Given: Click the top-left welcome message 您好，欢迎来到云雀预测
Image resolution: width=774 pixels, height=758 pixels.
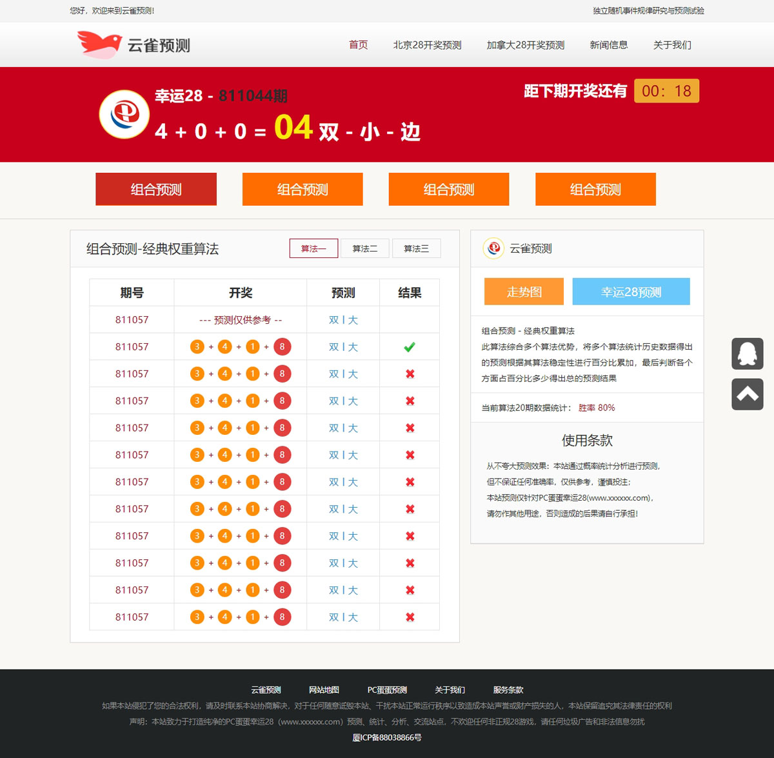Looking at the screenshot, I should (x=112, y=11).
